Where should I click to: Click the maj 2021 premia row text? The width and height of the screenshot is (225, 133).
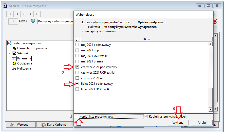(x=92, y=61)
